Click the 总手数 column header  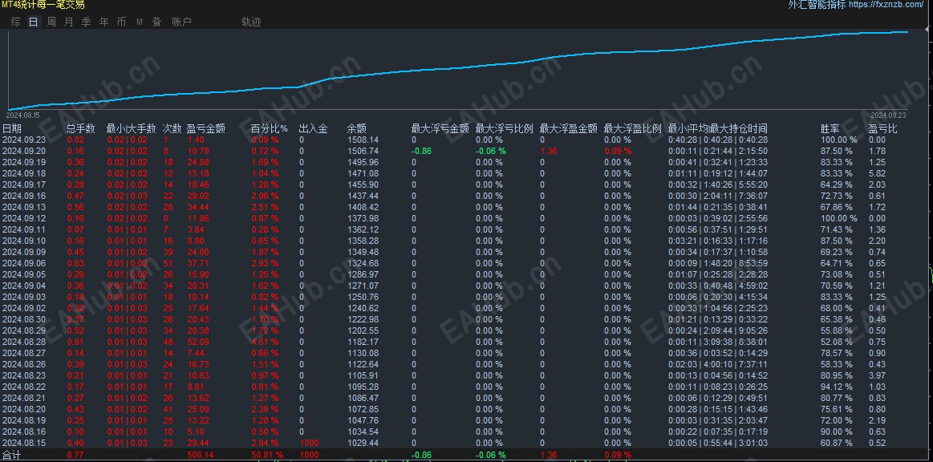(81, 128)
